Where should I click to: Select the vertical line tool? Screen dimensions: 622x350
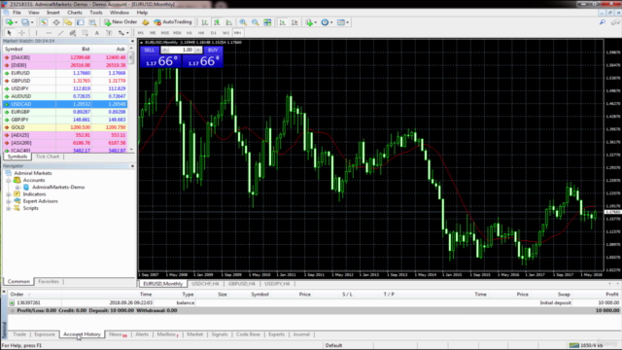point(37,33)
